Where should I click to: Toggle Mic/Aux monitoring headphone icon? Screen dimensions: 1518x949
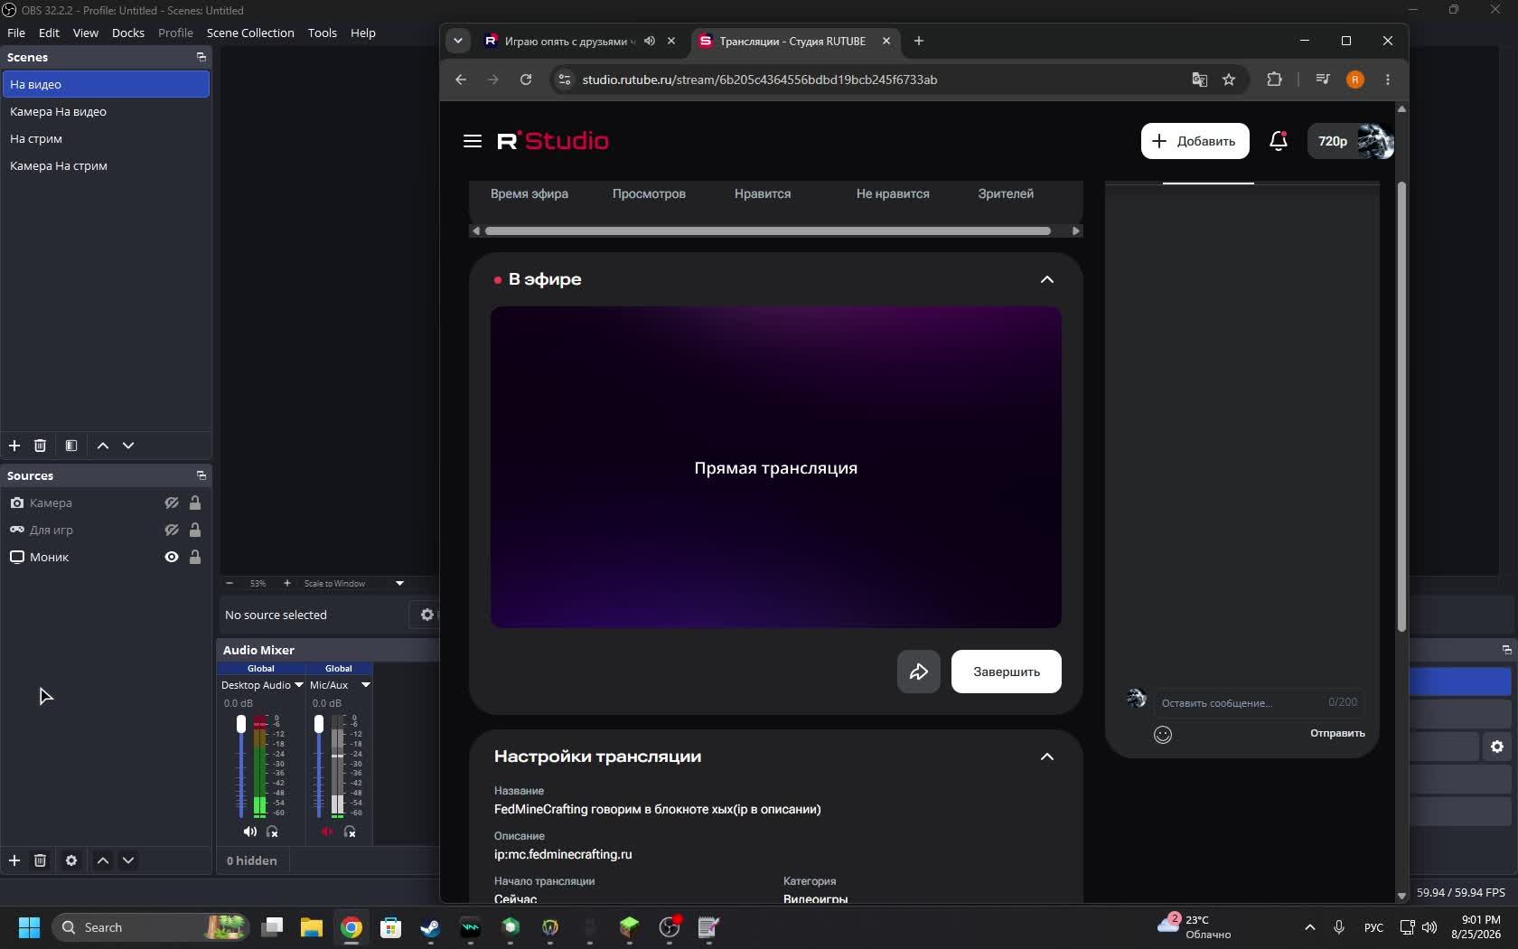pos(350,832)
